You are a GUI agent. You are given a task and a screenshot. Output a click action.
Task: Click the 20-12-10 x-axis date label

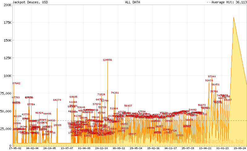click(x=102, y=148)
